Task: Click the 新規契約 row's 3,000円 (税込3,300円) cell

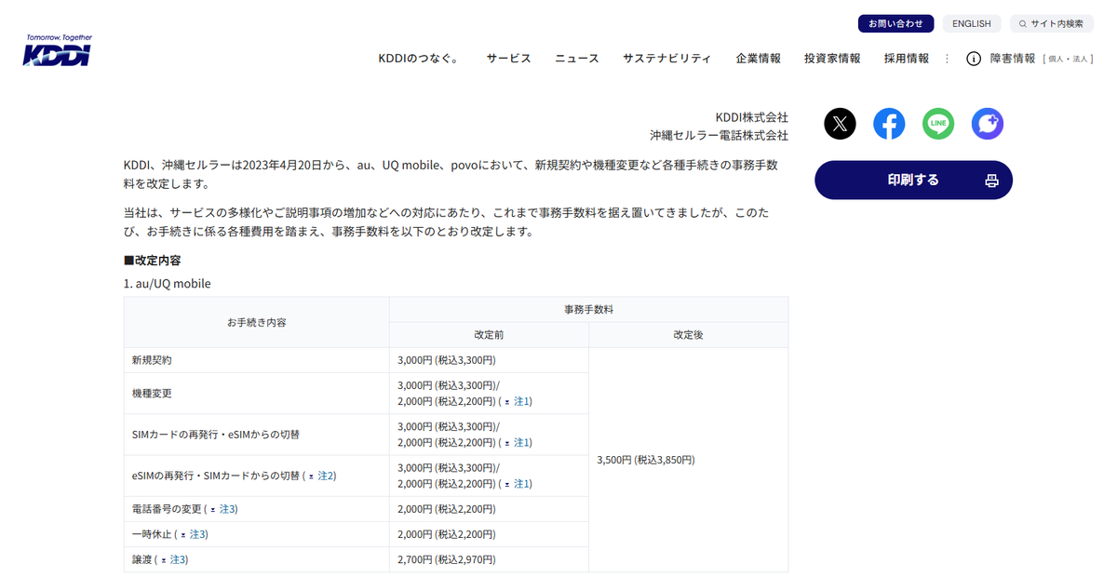Action: coord(489,360)
